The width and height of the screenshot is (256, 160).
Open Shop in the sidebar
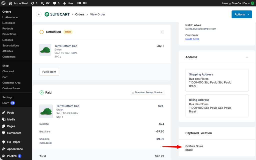pyautogui.click(x=5, y=66)
